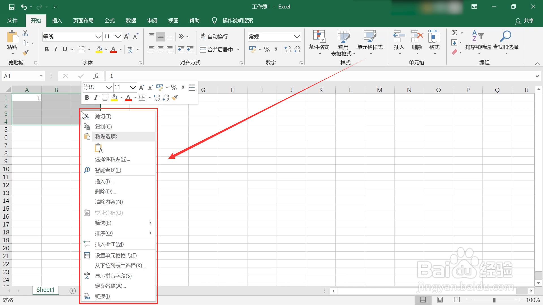
Task: Select the Format Painter tool
Action: [x=25, y=53]
